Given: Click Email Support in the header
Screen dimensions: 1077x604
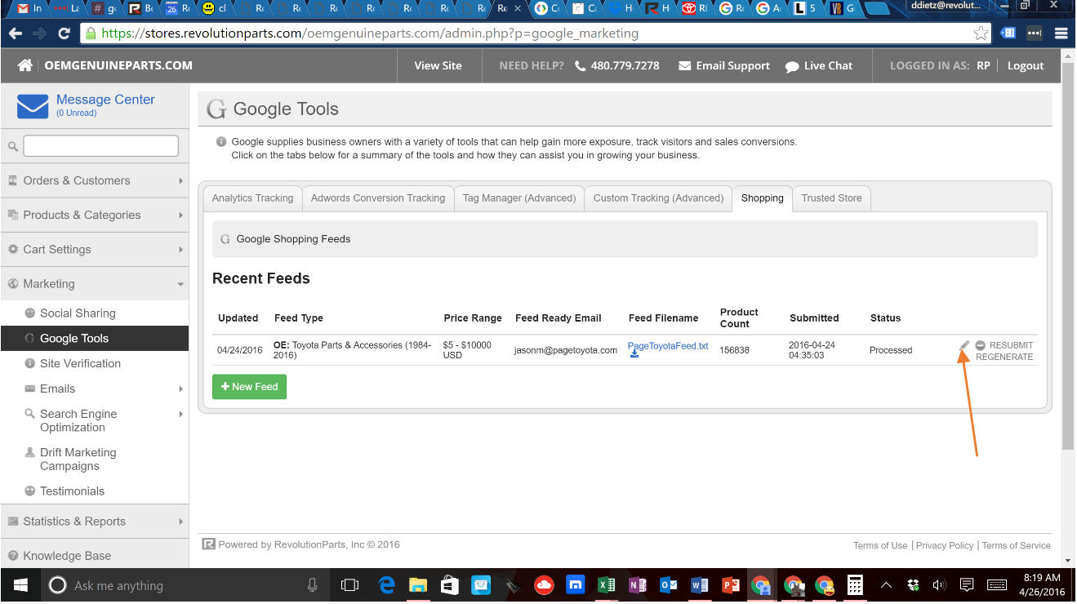Looking at the screenshot, I should (x=724, y=65).
